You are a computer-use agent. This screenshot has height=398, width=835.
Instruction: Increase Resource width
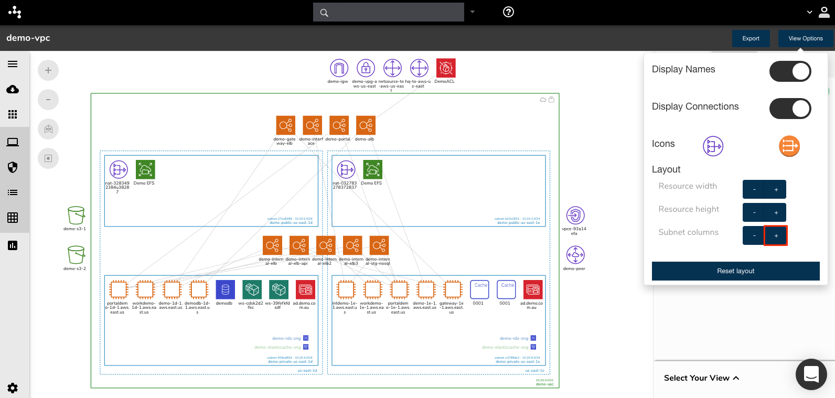point(776,189)
